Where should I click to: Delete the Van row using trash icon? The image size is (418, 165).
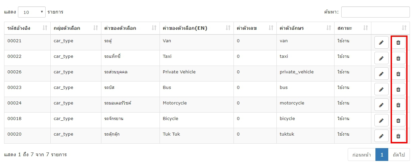click(x=398, y=43)
